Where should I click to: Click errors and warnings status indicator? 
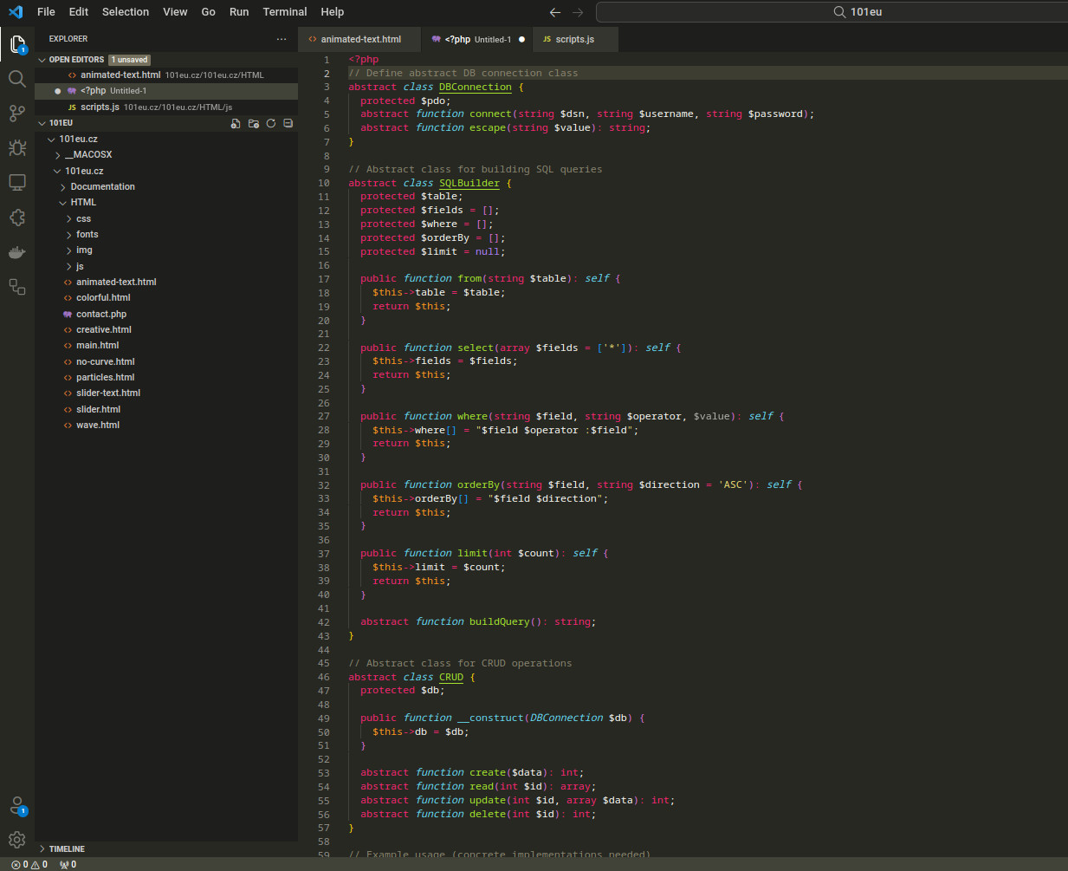point(29,864)
